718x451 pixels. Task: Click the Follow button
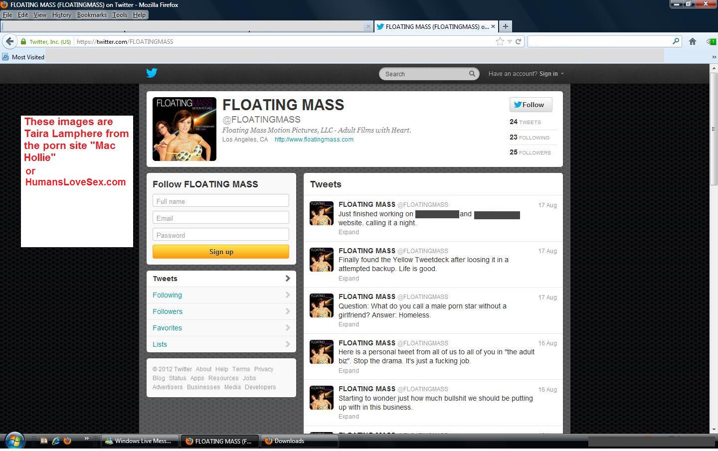(x=531, y=105)
